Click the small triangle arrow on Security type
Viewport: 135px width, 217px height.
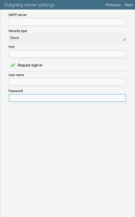click(124, 40)
